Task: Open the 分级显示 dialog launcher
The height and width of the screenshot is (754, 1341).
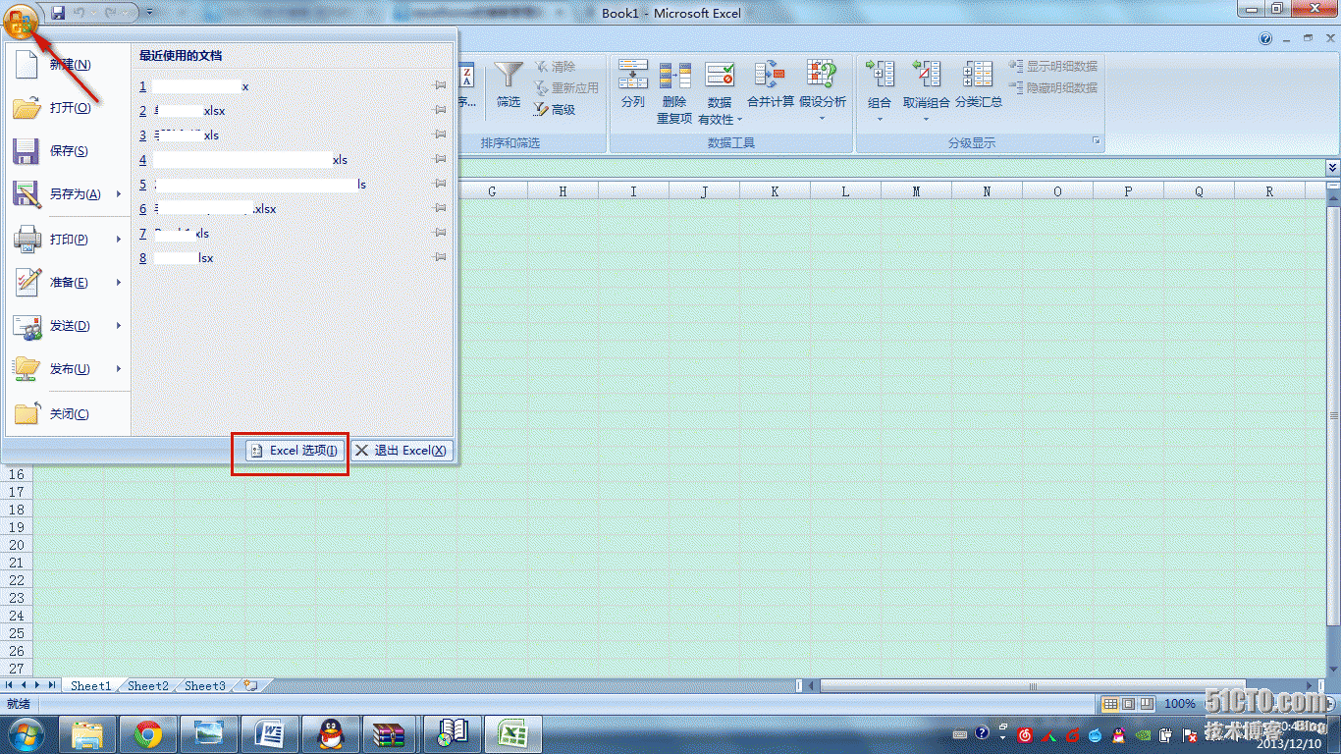Action: coord(1097,143)
